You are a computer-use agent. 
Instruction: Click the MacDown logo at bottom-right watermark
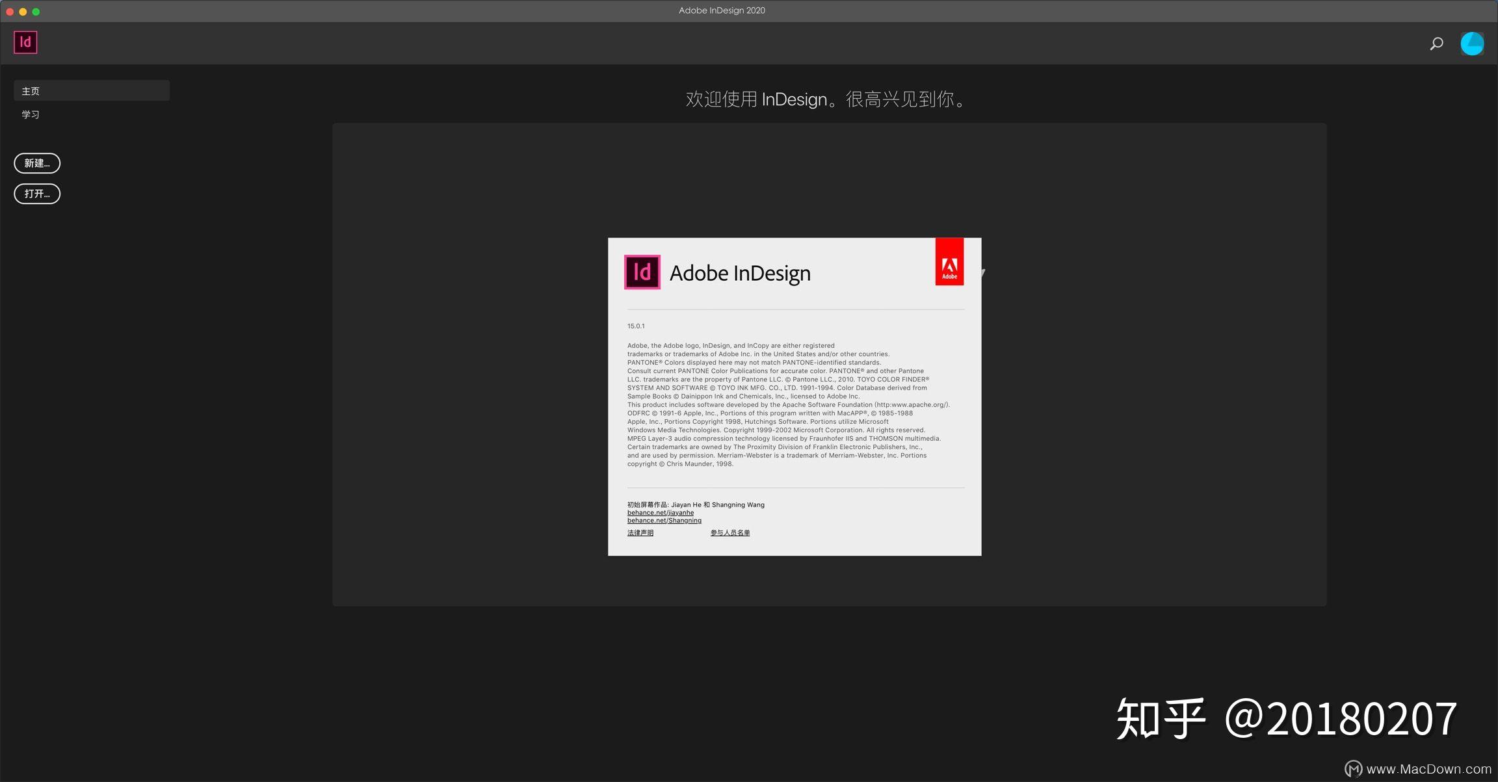(x=1354, y=768)
